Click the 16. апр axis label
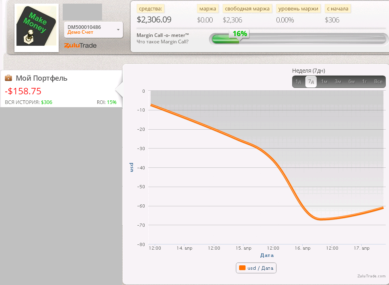This screenshot has height=285, width=389. coord(303,248)
